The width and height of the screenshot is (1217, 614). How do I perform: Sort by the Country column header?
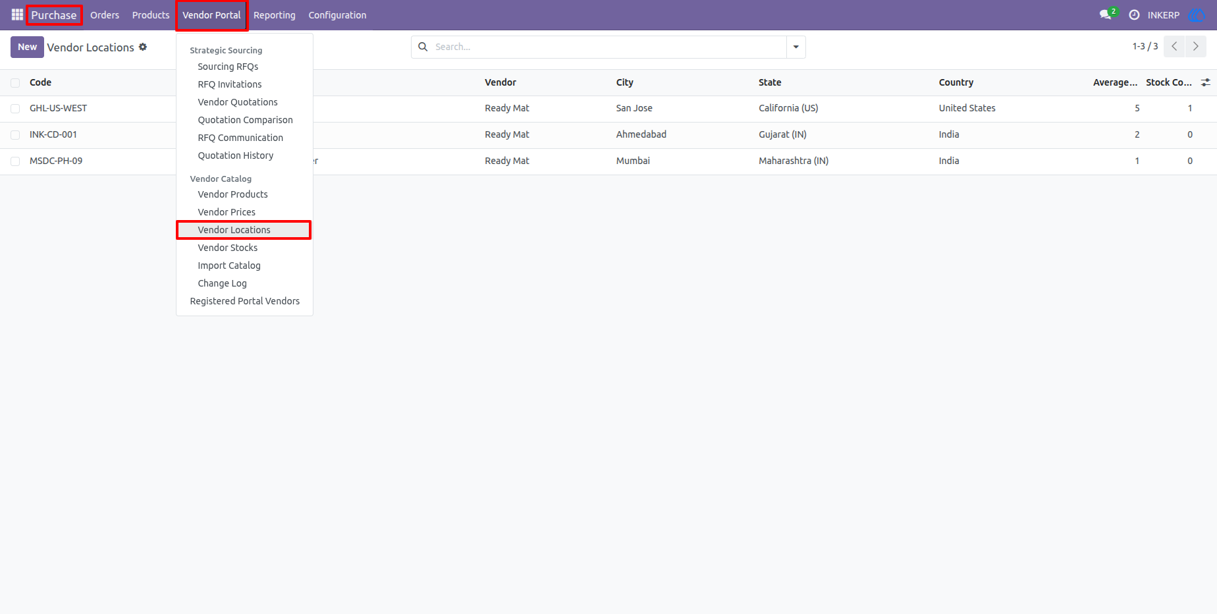coord(956,82)
